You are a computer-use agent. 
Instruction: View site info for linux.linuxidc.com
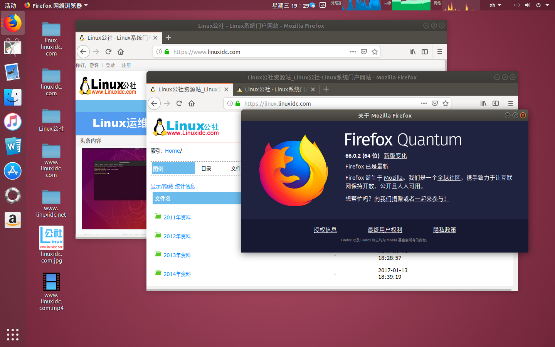[x=230, y=103]
